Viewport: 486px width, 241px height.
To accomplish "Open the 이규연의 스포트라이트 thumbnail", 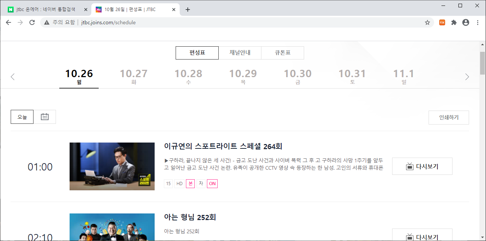I will tap(112, 166).
